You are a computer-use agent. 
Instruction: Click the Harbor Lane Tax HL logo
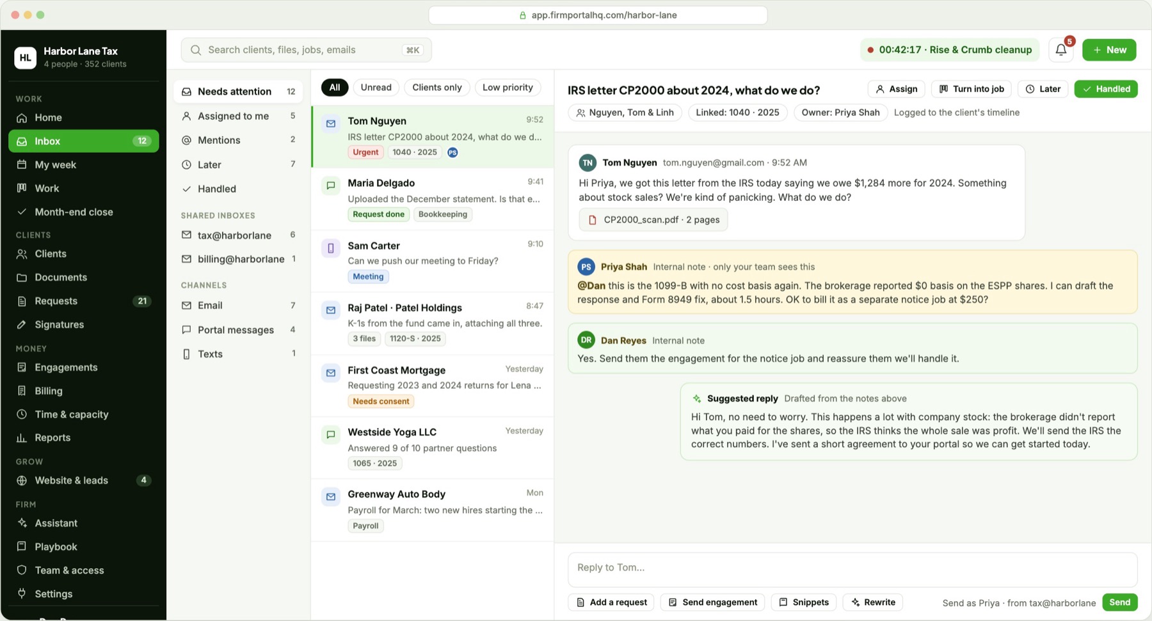pyautogui.click(x=25, y=58)
